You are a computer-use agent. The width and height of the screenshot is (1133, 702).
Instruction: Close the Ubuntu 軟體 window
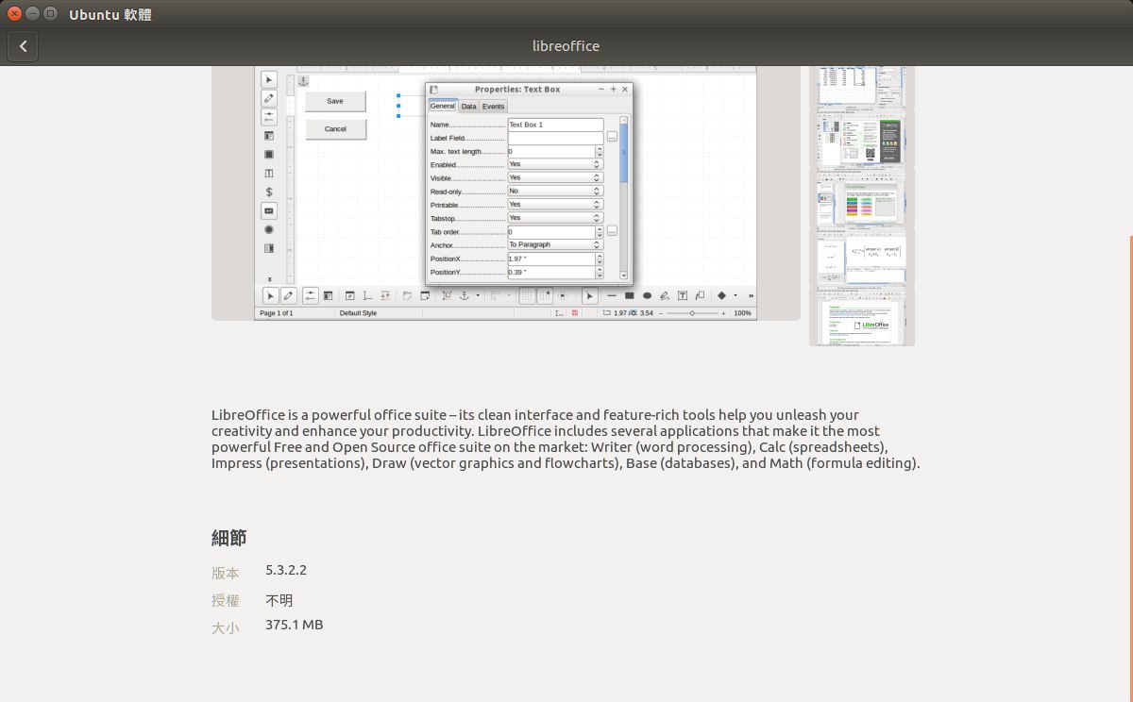pos(14,14)
